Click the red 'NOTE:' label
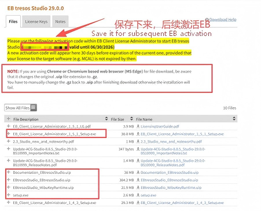The height and width of the screenshot is (211, 261). coord(13,71)
